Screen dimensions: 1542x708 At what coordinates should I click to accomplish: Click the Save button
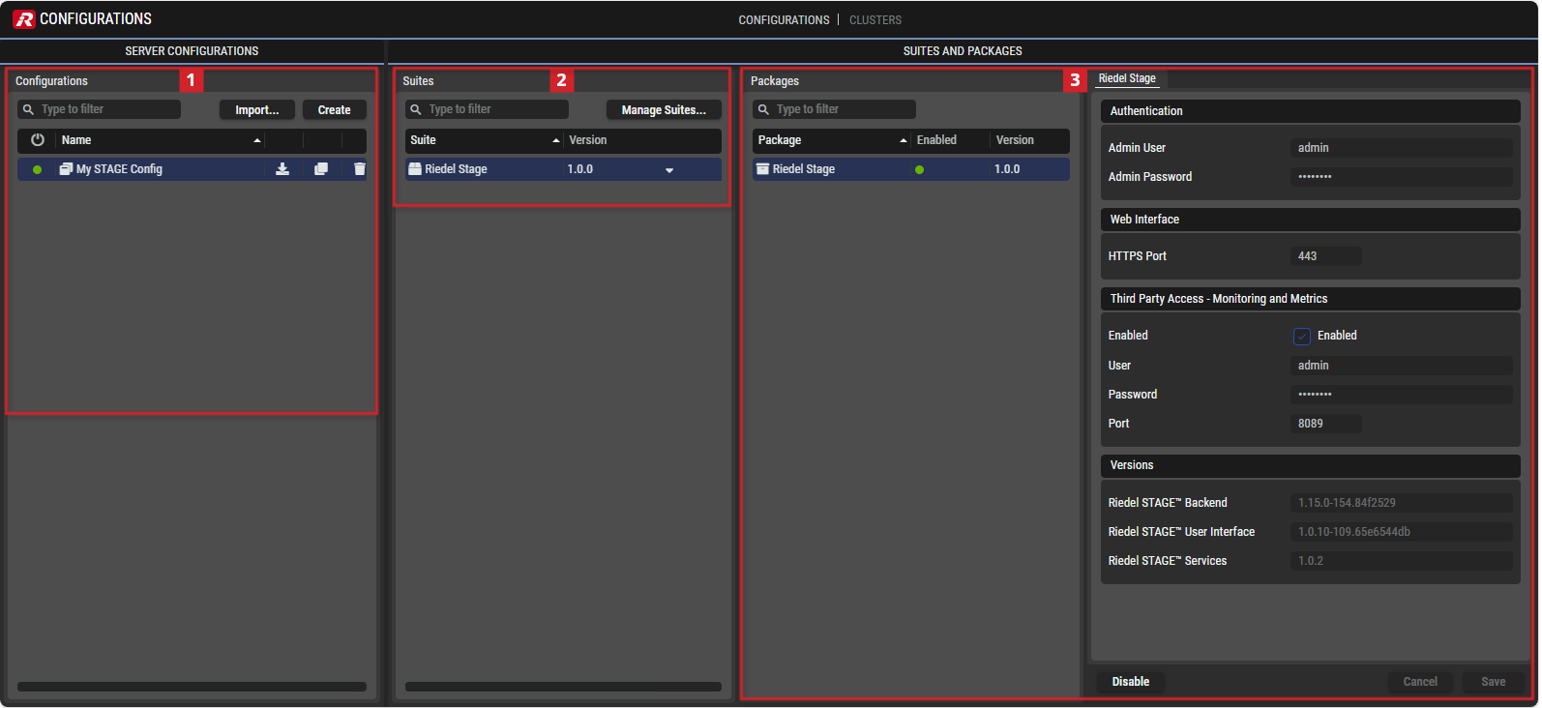click(x=1493, y=682)
